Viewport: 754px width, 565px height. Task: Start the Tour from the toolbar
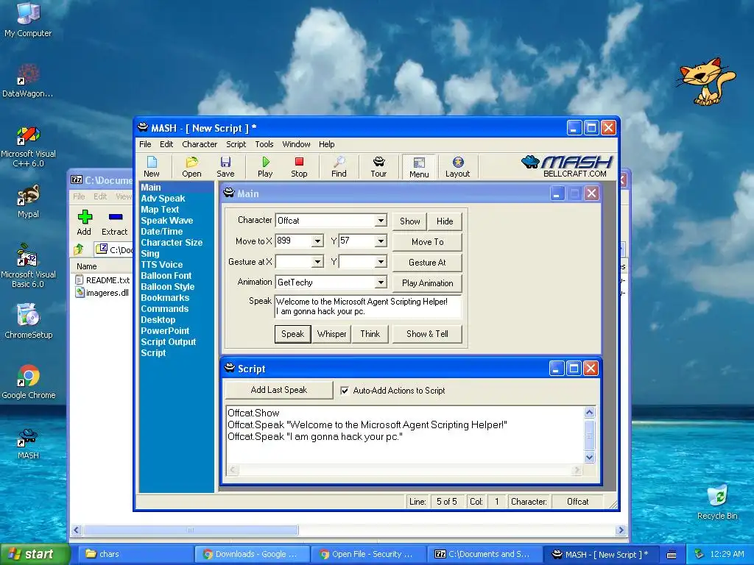point(378,167)
